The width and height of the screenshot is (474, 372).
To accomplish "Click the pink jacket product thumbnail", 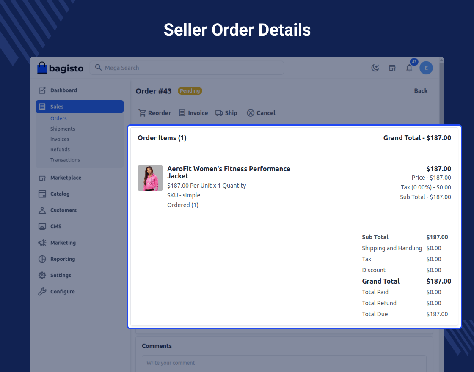I will (x=150, y=178).
